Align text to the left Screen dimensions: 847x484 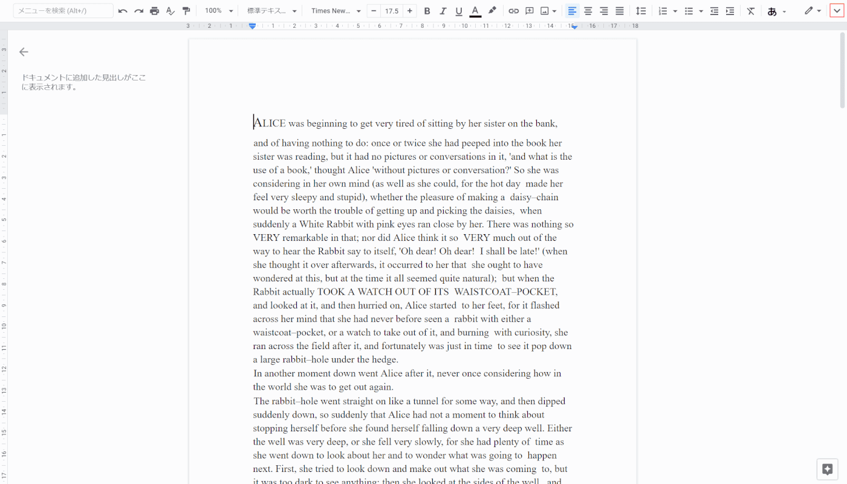(572, 11)
